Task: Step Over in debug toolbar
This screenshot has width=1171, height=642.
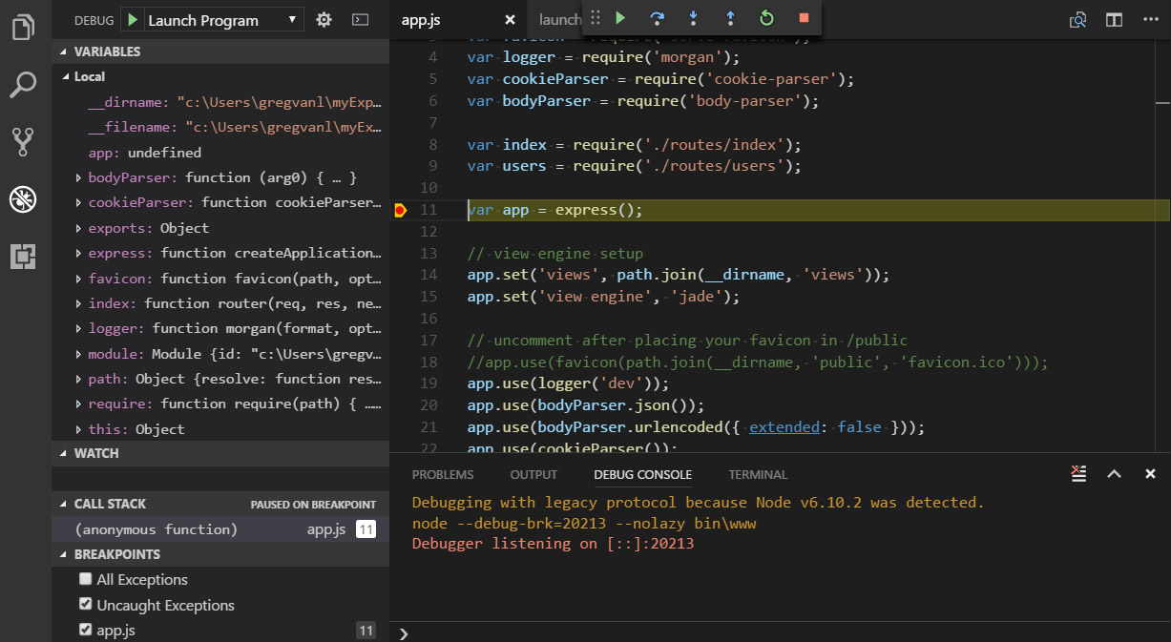Action: 657,17
